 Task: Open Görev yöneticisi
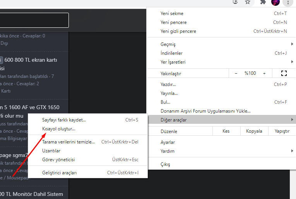[88, 160]
